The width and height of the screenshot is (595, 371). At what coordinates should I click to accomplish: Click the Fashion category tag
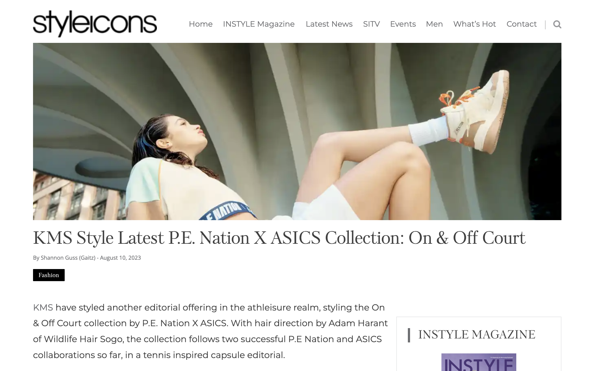click(x=49, y=275)
